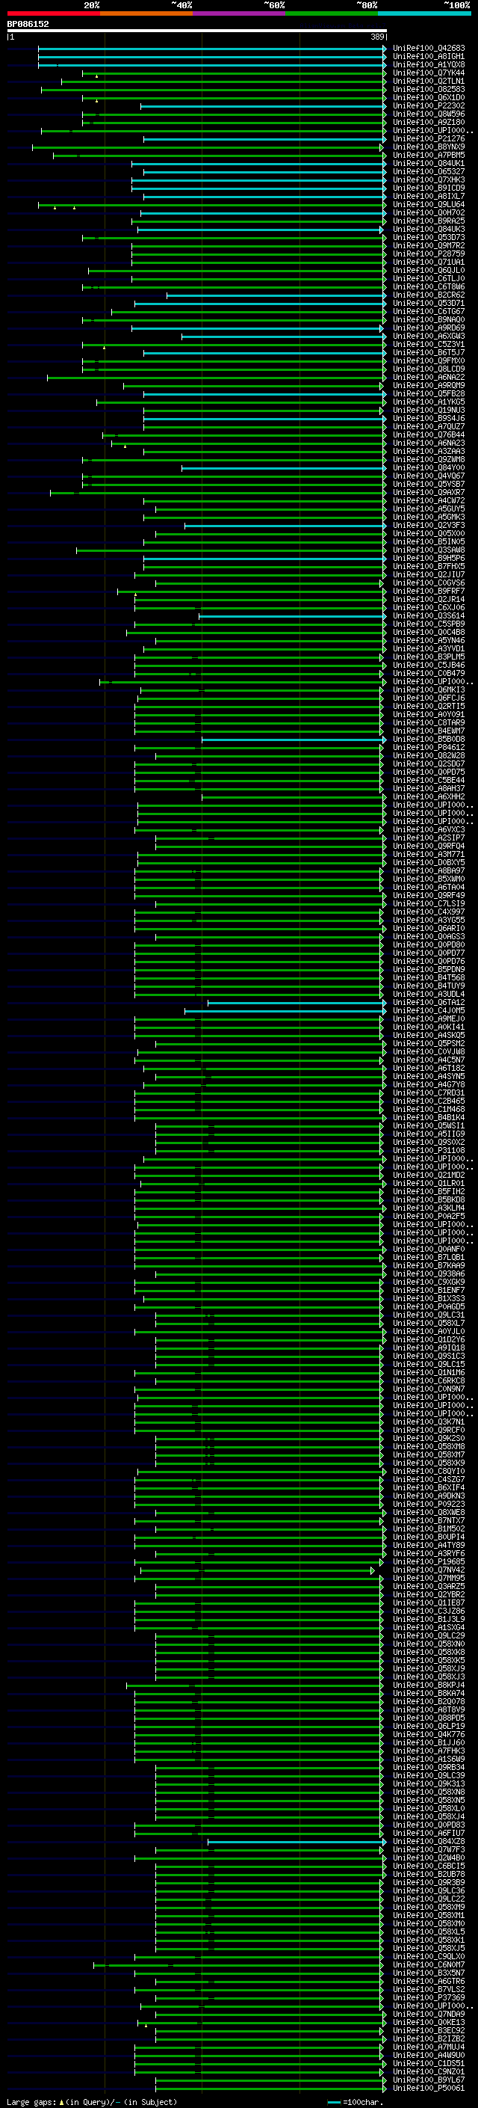478x2108 pixels.
Task: Select label UniRef100_P19685
Action: point(429,1562)
